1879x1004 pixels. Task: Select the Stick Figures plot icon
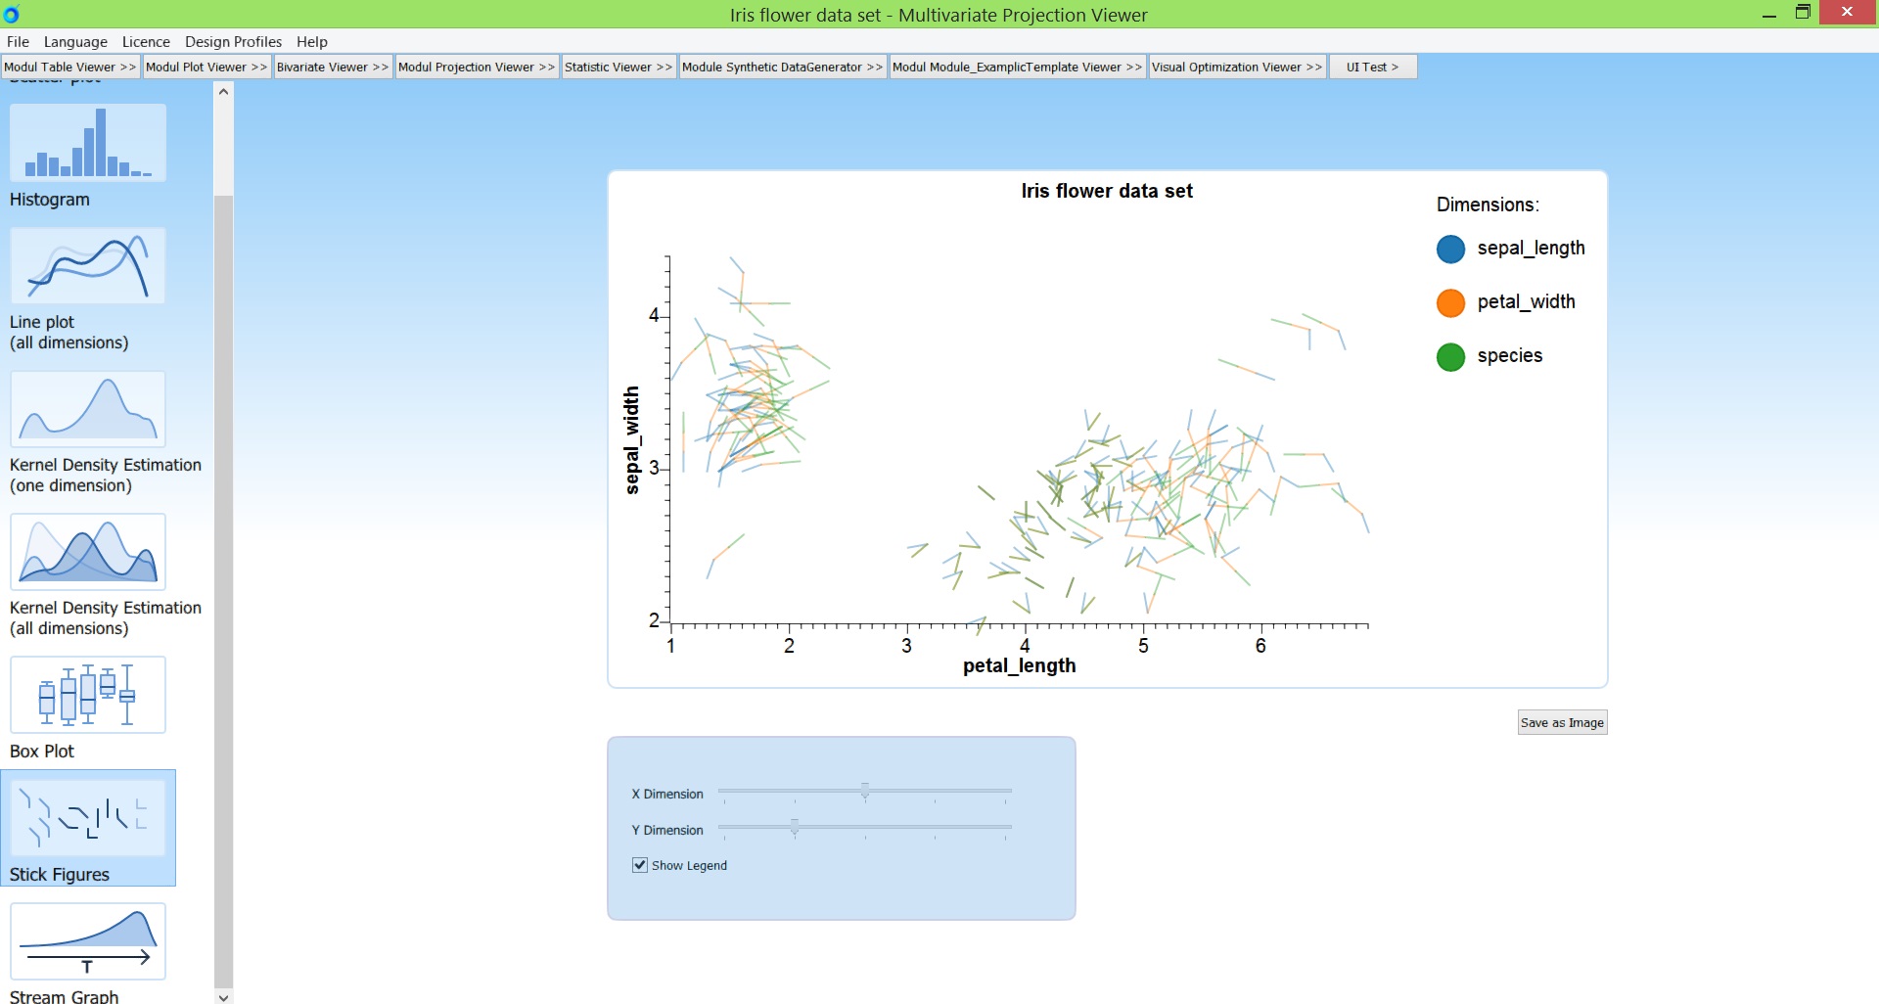pyautogui.click(x=88, y=818)
